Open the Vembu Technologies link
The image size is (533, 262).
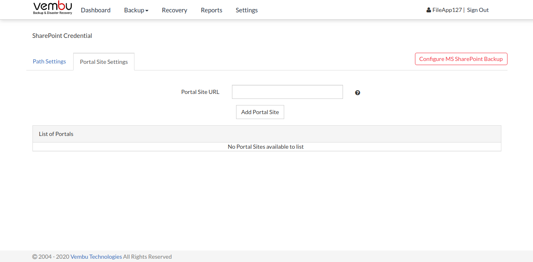click(x=96, y=257)
